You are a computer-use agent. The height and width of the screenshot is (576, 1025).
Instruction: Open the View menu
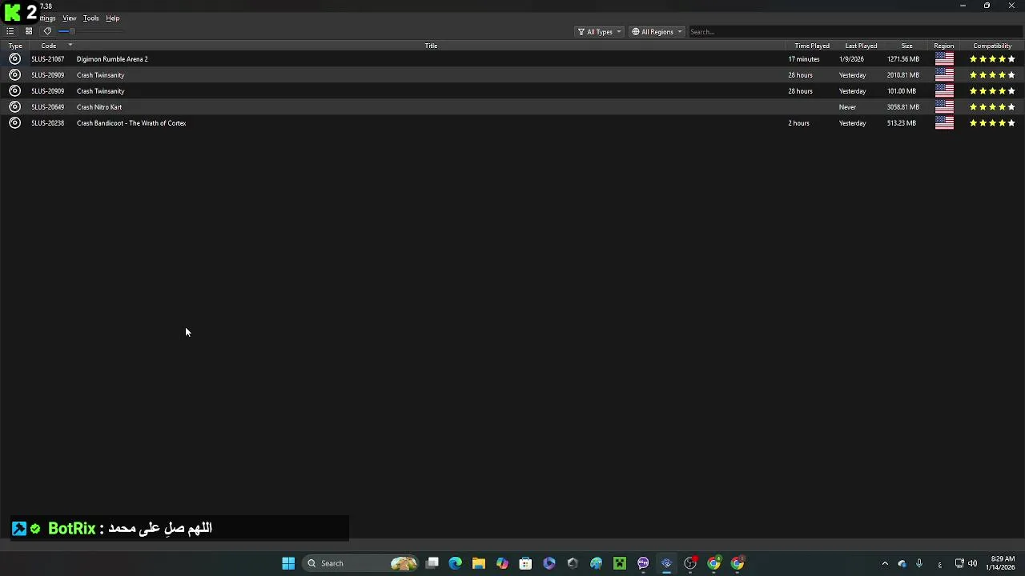click(x=70, y=18)
